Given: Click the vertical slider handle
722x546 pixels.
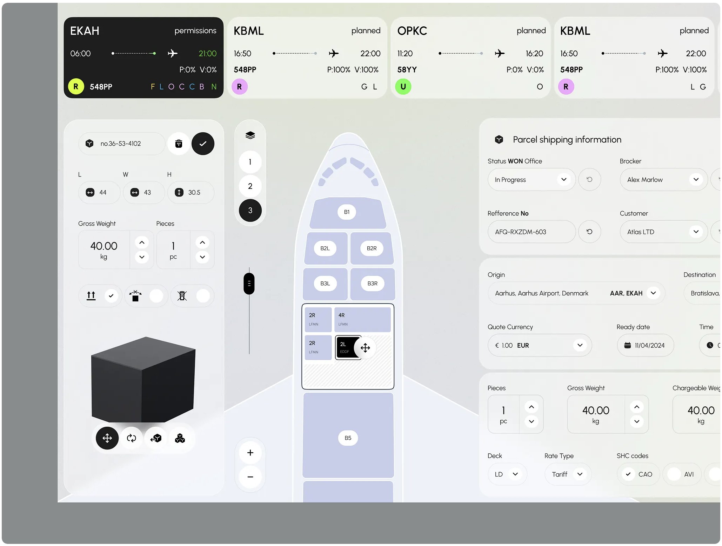Looking at the screenshot, I should [x=249, y=284].
